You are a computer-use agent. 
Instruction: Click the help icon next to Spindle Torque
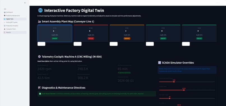(x=48, y=74)
